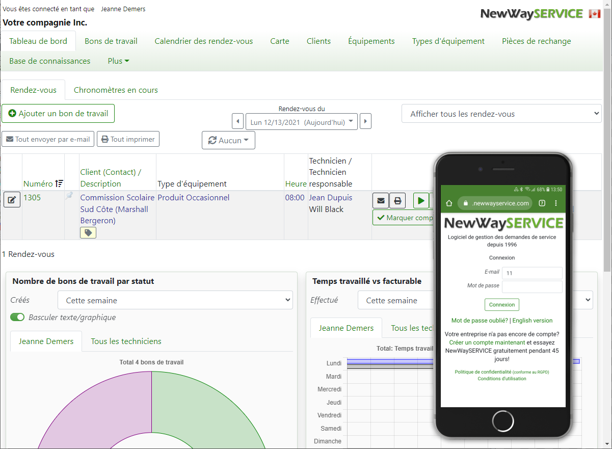Email work order 1305 with envelope icon
The image size is (612, 449).
(381, 200)
